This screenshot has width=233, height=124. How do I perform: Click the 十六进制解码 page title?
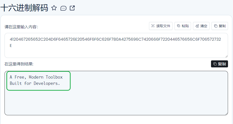[x=24, y=8]
